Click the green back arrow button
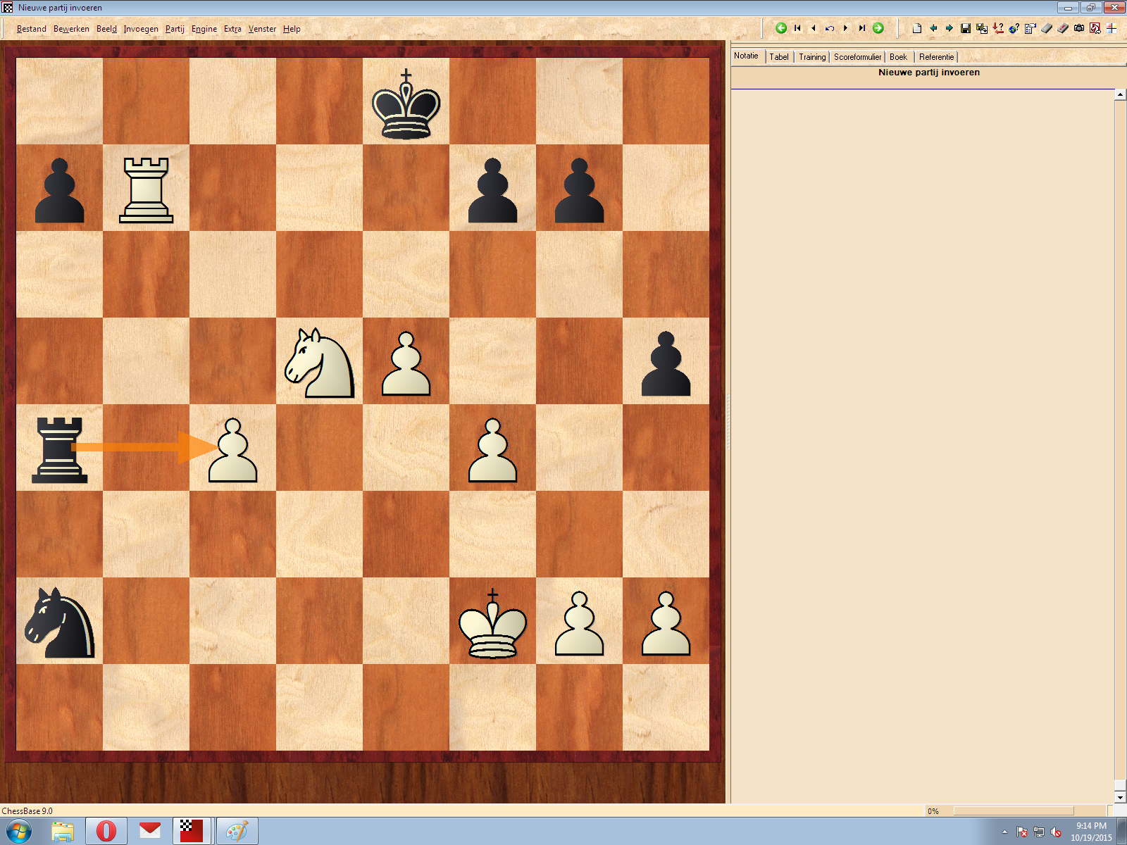This screenshot has width=1127, height=845. tap(780, 28)
